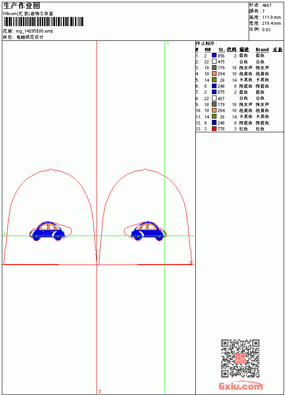Click the file name mg_14E95E00.emb
285x395 pixels.
coord(34,31)
